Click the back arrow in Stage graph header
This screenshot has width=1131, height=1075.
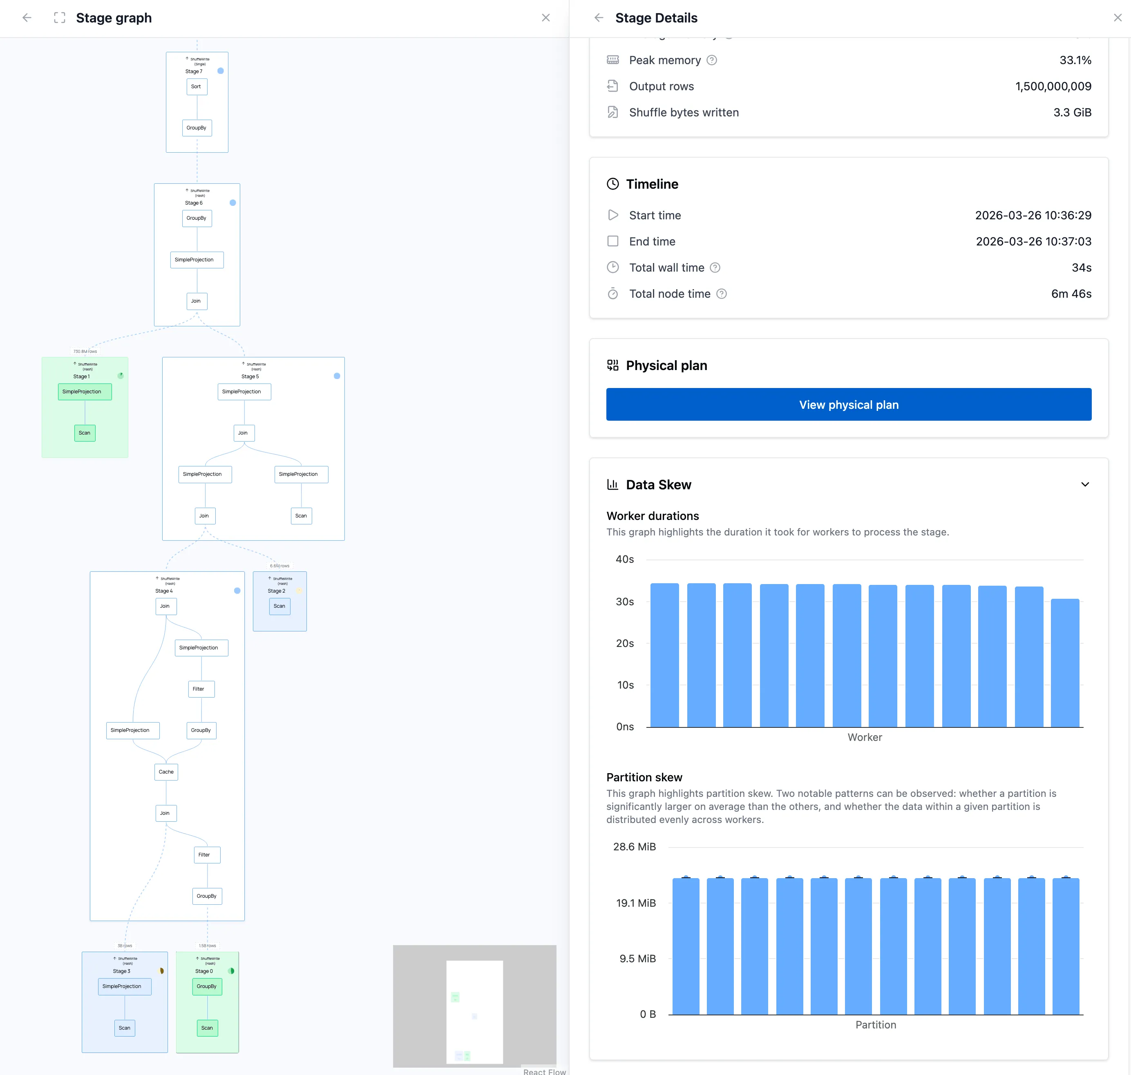click(x=27, y=18)
